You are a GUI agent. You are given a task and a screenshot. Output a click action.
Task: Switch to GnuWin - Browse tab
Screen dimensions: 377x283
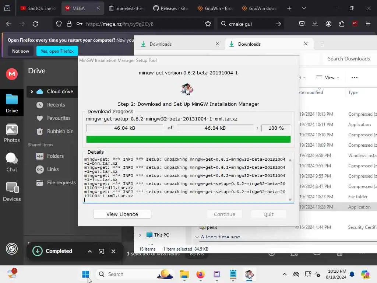pyautogui.click(x=215, y=8)
